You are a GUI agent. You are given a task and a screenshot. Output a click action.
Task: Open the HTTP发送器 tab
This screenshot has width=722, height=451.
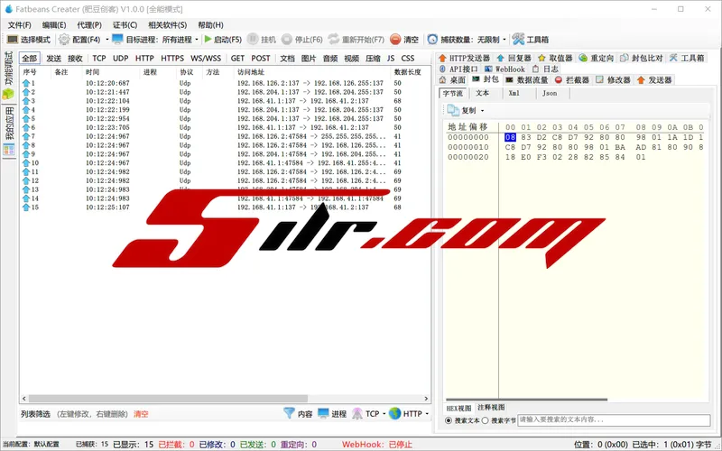[x=464, y=58]
